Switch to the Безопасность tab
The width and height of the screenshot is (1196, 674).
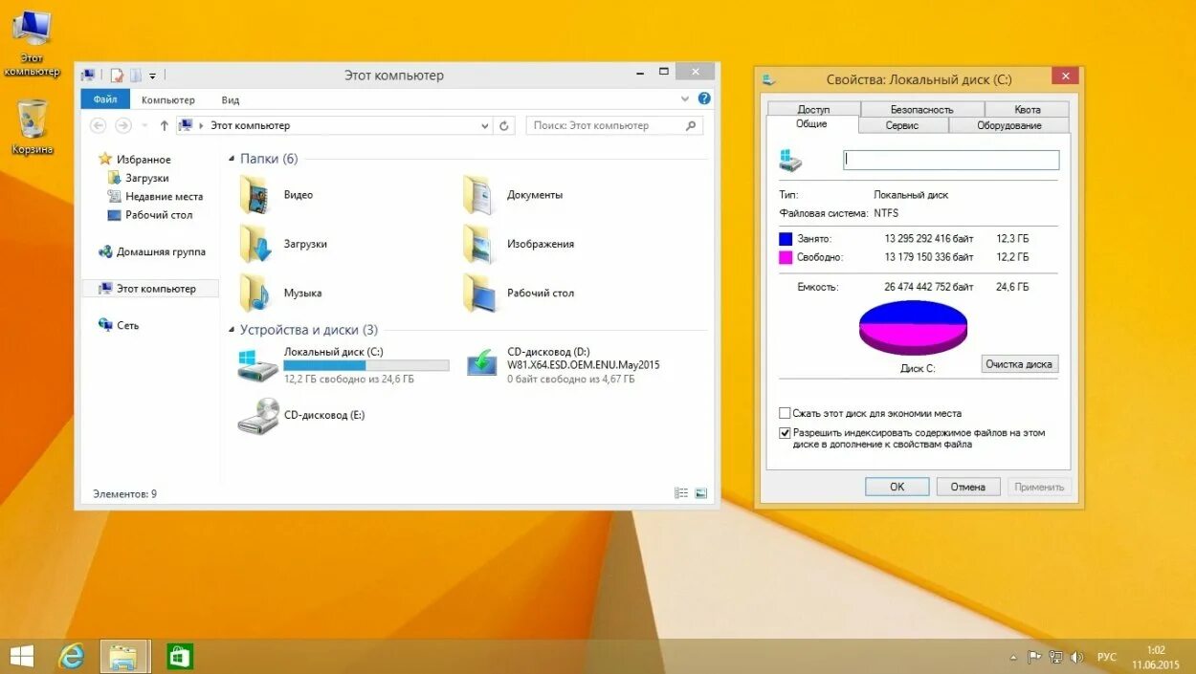point(922,109)
